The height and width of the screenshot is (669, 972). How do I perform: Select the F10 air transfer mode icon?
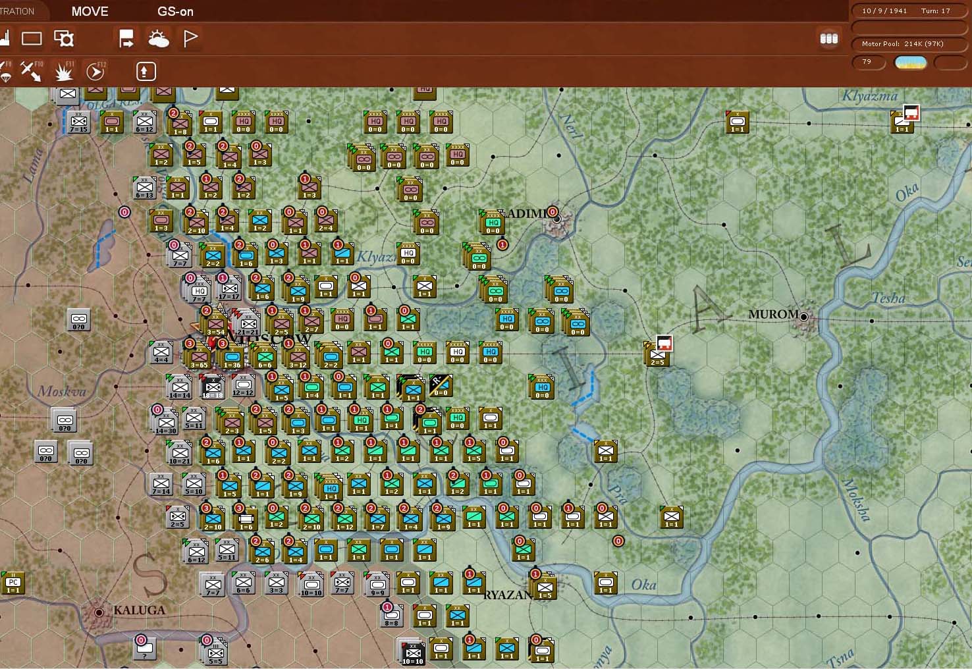[x=31, y=71]
